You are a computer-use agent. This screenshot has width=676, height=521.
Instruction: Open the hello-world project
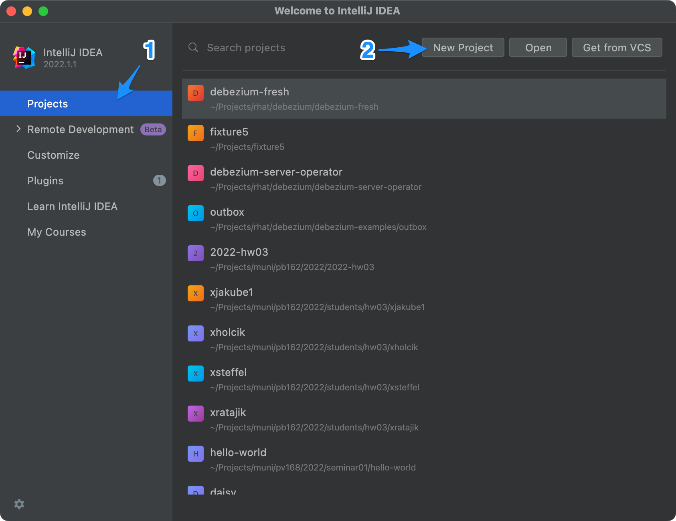coord(424,459)
